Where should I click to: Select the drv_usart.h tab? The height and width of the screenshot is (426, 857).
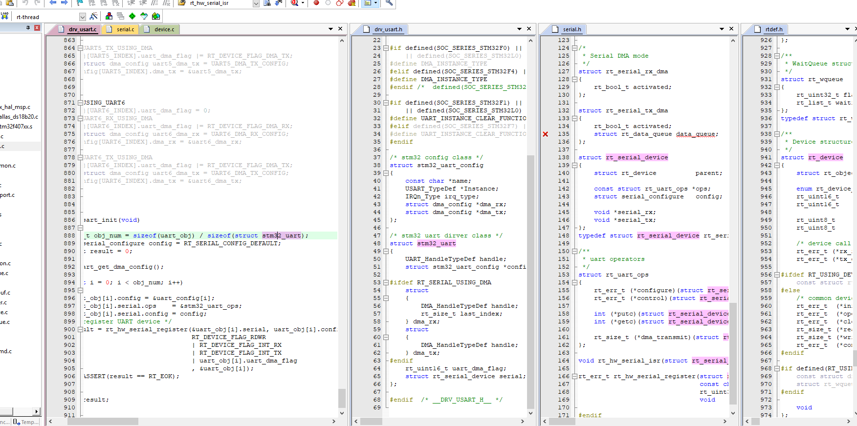[x=383, y=29]
